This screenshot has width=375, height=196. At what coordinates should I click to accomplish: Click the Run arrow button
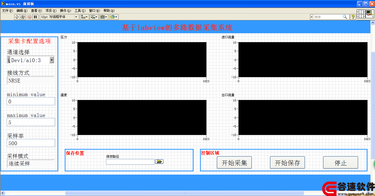[x=17, y=17]
